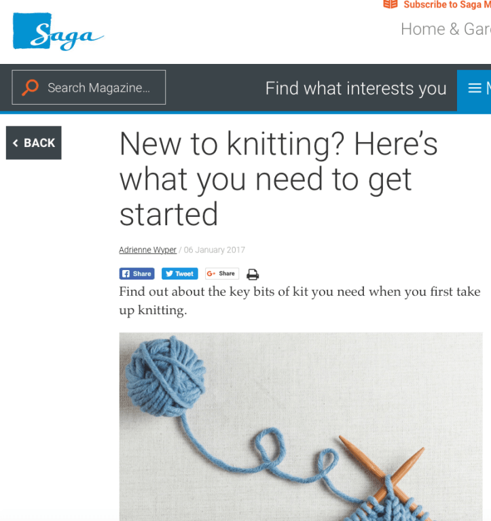491x521 pixels.
Task: Click the knitting yarn article image
Action: [301, 426]
